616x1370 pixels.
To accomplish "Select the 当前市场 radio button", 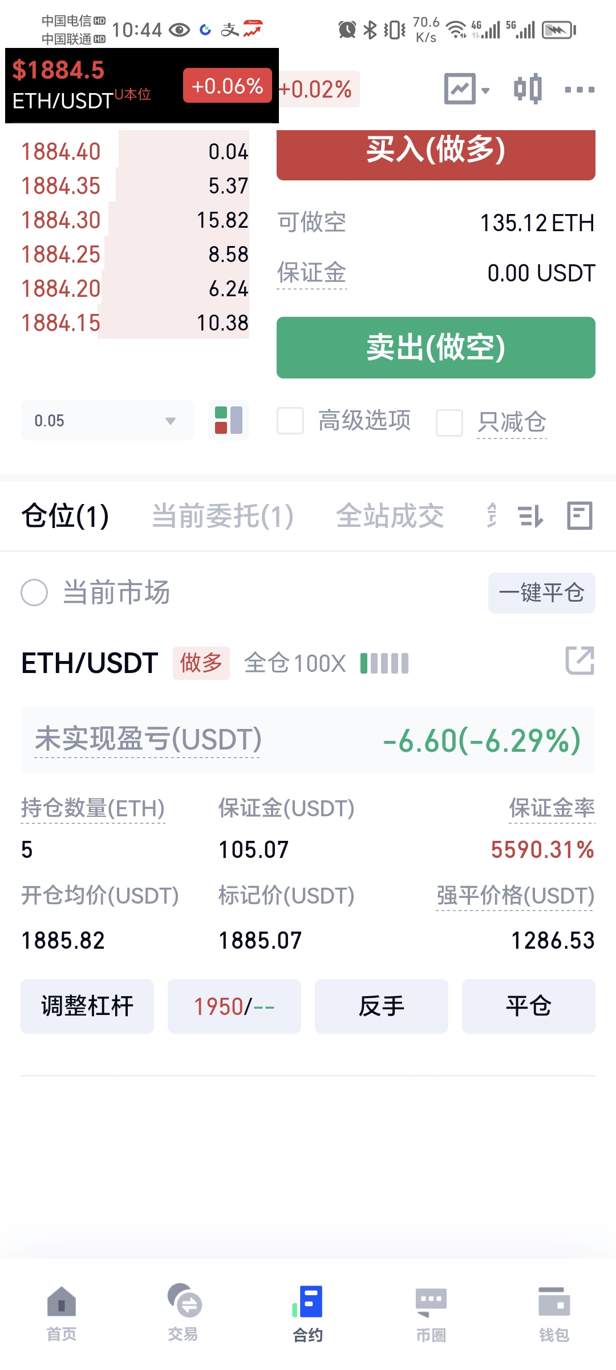I will [x=34, y=593].
